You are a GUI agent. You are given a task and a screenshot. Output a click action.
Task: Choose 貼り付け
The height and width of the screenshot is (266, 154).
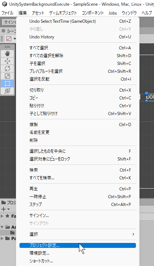coord(78,106)
